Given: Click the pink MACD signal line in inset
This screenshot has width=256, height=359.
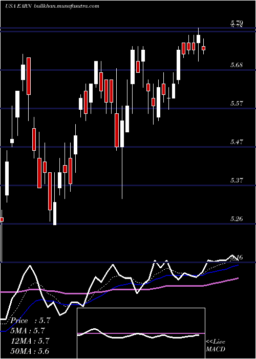Looking at the screenshot, I should point(141,333).
